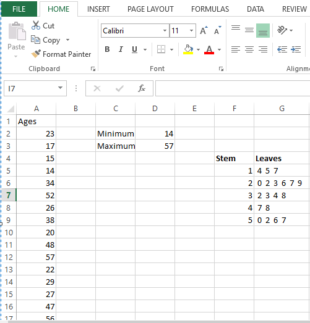This screenshot has width=310, height=323.
Task: Expand the font size dropdown
Action: click(x=191, y=30)
